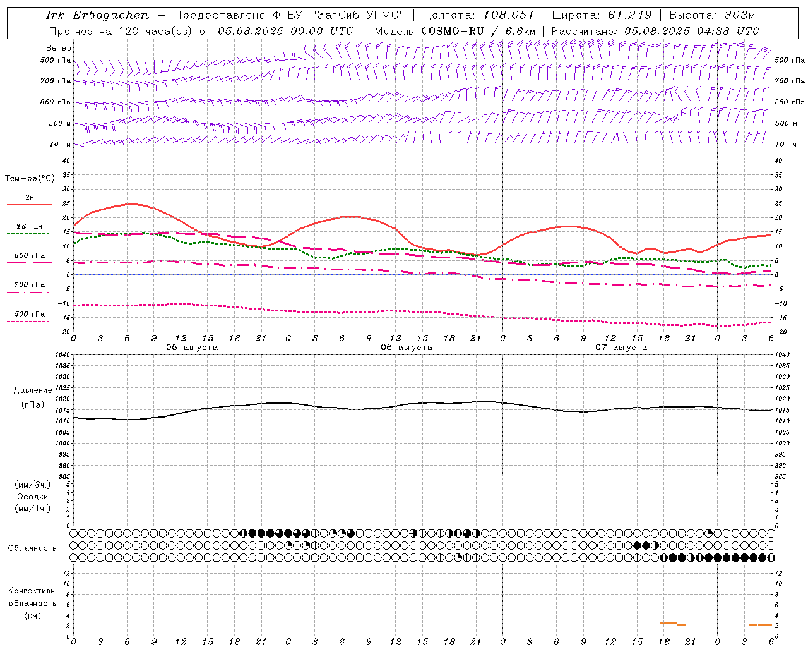This screenshot has height=647, width=808.
Task: Select the (мм/3ч.) precipitation unit label
Action: coord(33,485)
